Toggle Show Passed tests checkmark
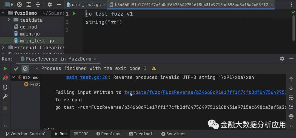This screenshot has width=296, height=138. click(x=16, y=68)
